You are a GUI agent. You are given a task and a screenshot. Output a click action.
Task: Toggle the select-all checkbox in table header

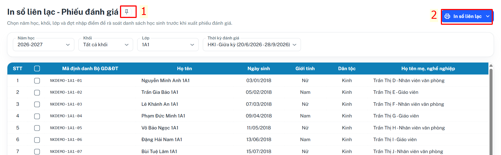click(37, 69)
